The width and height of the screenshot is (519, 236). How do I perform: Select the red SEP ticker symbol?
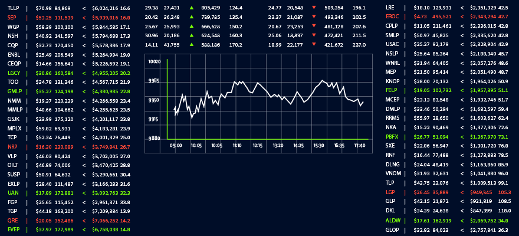pyautogui.click(x=12, y=18)
